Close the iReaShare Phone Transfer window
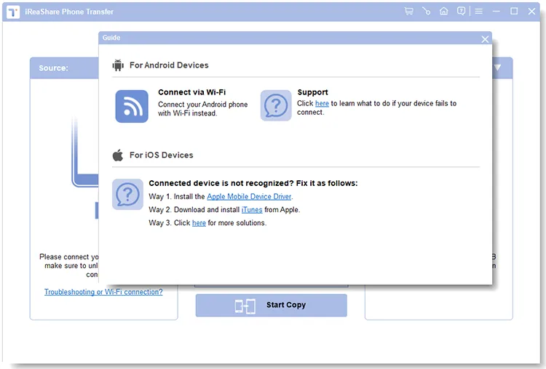This screenshot has height=369, width=546. tap(531, 11)
